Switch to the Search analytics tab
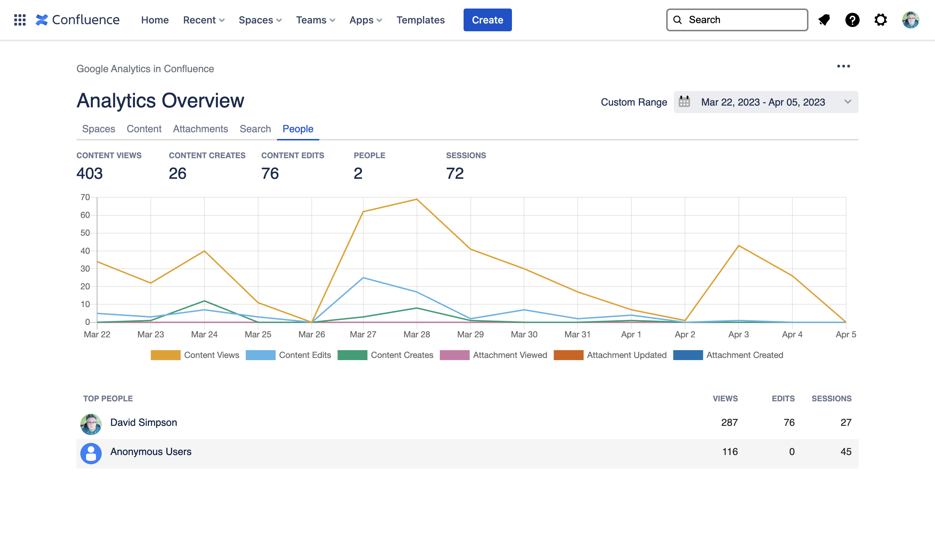The image size is (935, 546). point(255,129)
